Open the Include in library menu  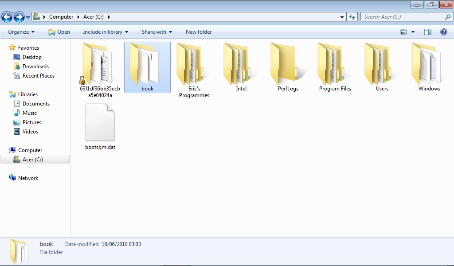tap(105, 31)
